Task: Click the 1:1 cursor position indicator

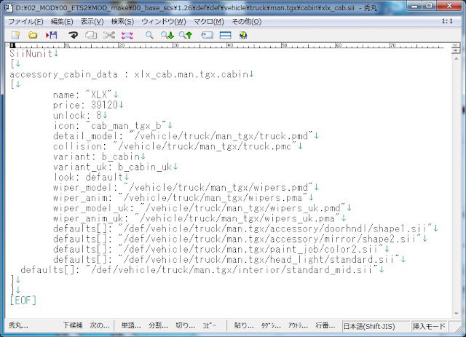Action: point(447,21)
